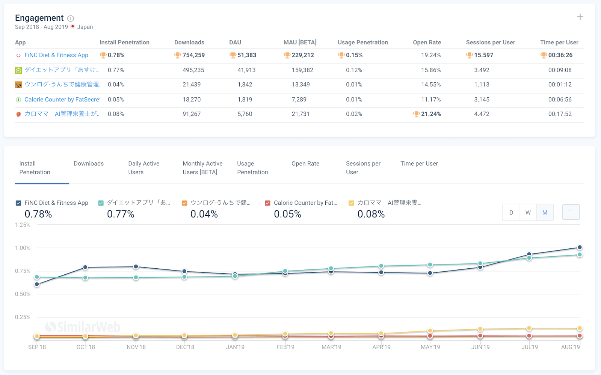Image resolution: width=601 pixels, height=375 pixels.
Task: Uncheck カロママ AI管理栄養... series checkbox
Action: tap(351, 203)
